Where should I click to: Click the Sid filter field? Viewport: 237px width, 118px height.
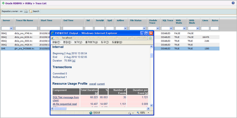(89, 29)
